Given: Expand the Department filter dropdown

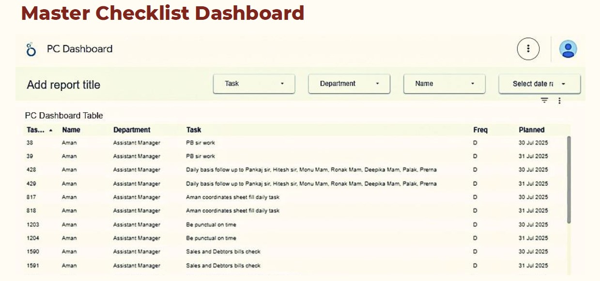Looking at the screenshot, I should 348,83.
